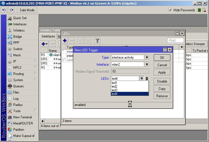
Task: Select led3 from the LEDs list
Action: point(130,90)
